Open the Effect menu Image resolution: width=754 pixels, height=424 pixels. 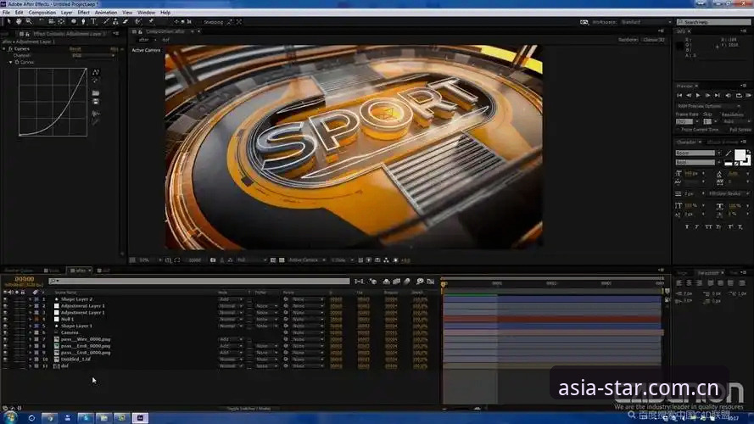coord(84,13)
